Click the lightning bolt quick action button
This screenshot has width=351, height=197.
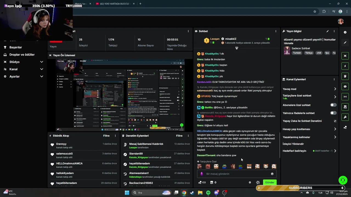[345, 66]
